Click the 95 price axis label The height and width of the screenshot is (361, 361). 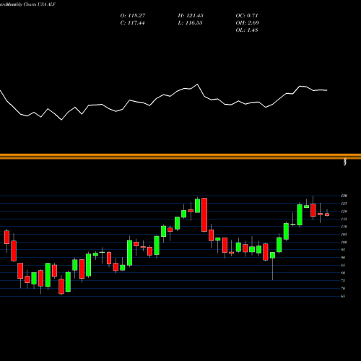[x=343, y=250]
